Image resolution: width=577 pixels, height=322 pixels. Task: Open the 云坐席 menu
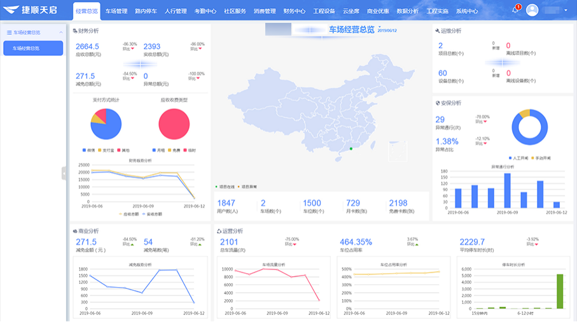pos(351,11)
